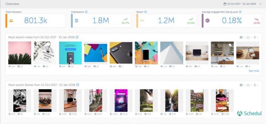Click info icon beside Most recent media title

pyautogui.click(x=77, y=37)
